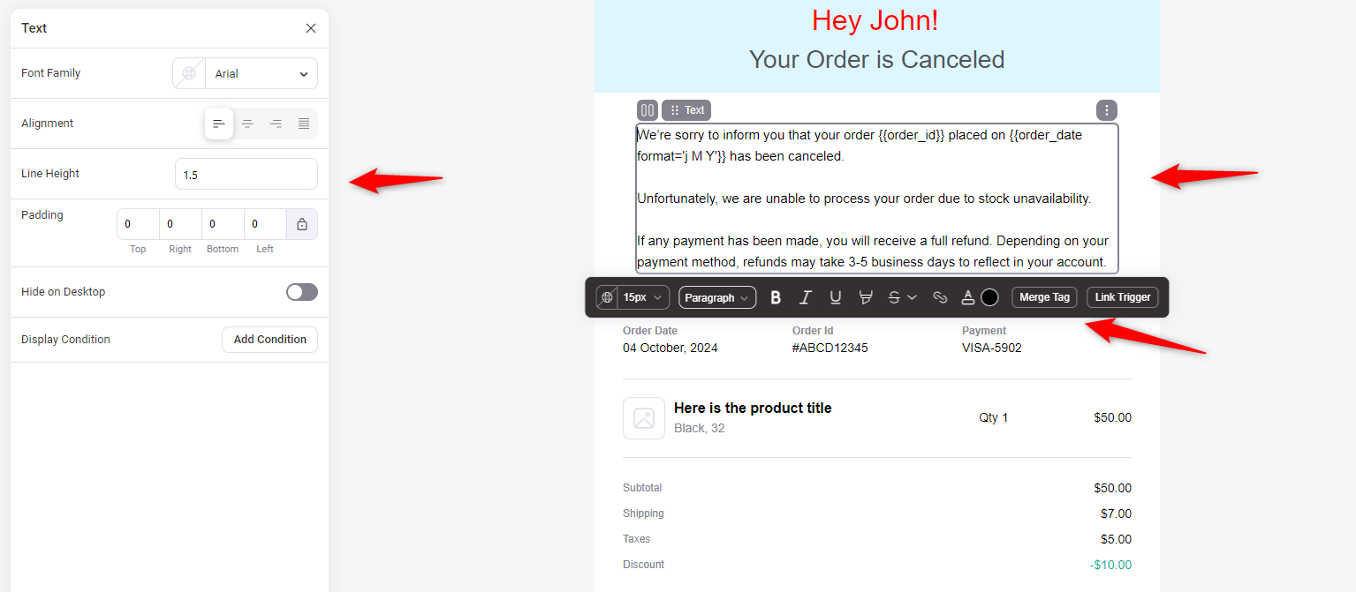Click the Subtotal label

pyautogui.click(x=642, y=488)
